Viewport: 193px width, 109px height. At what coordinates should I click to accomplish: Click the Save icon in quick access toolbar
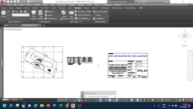click(x=15, y=2)
